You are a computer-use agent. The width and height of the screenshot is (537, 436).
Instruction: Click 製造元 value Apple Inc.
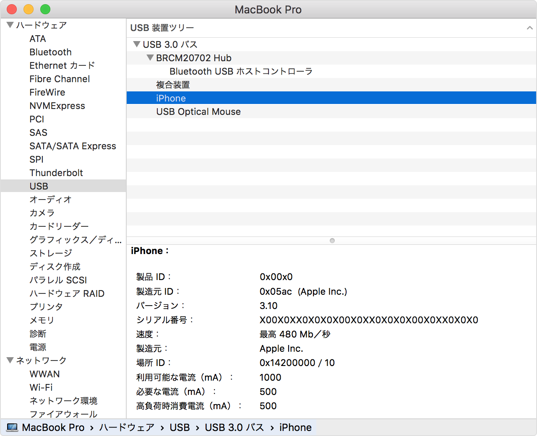[281, 348]
